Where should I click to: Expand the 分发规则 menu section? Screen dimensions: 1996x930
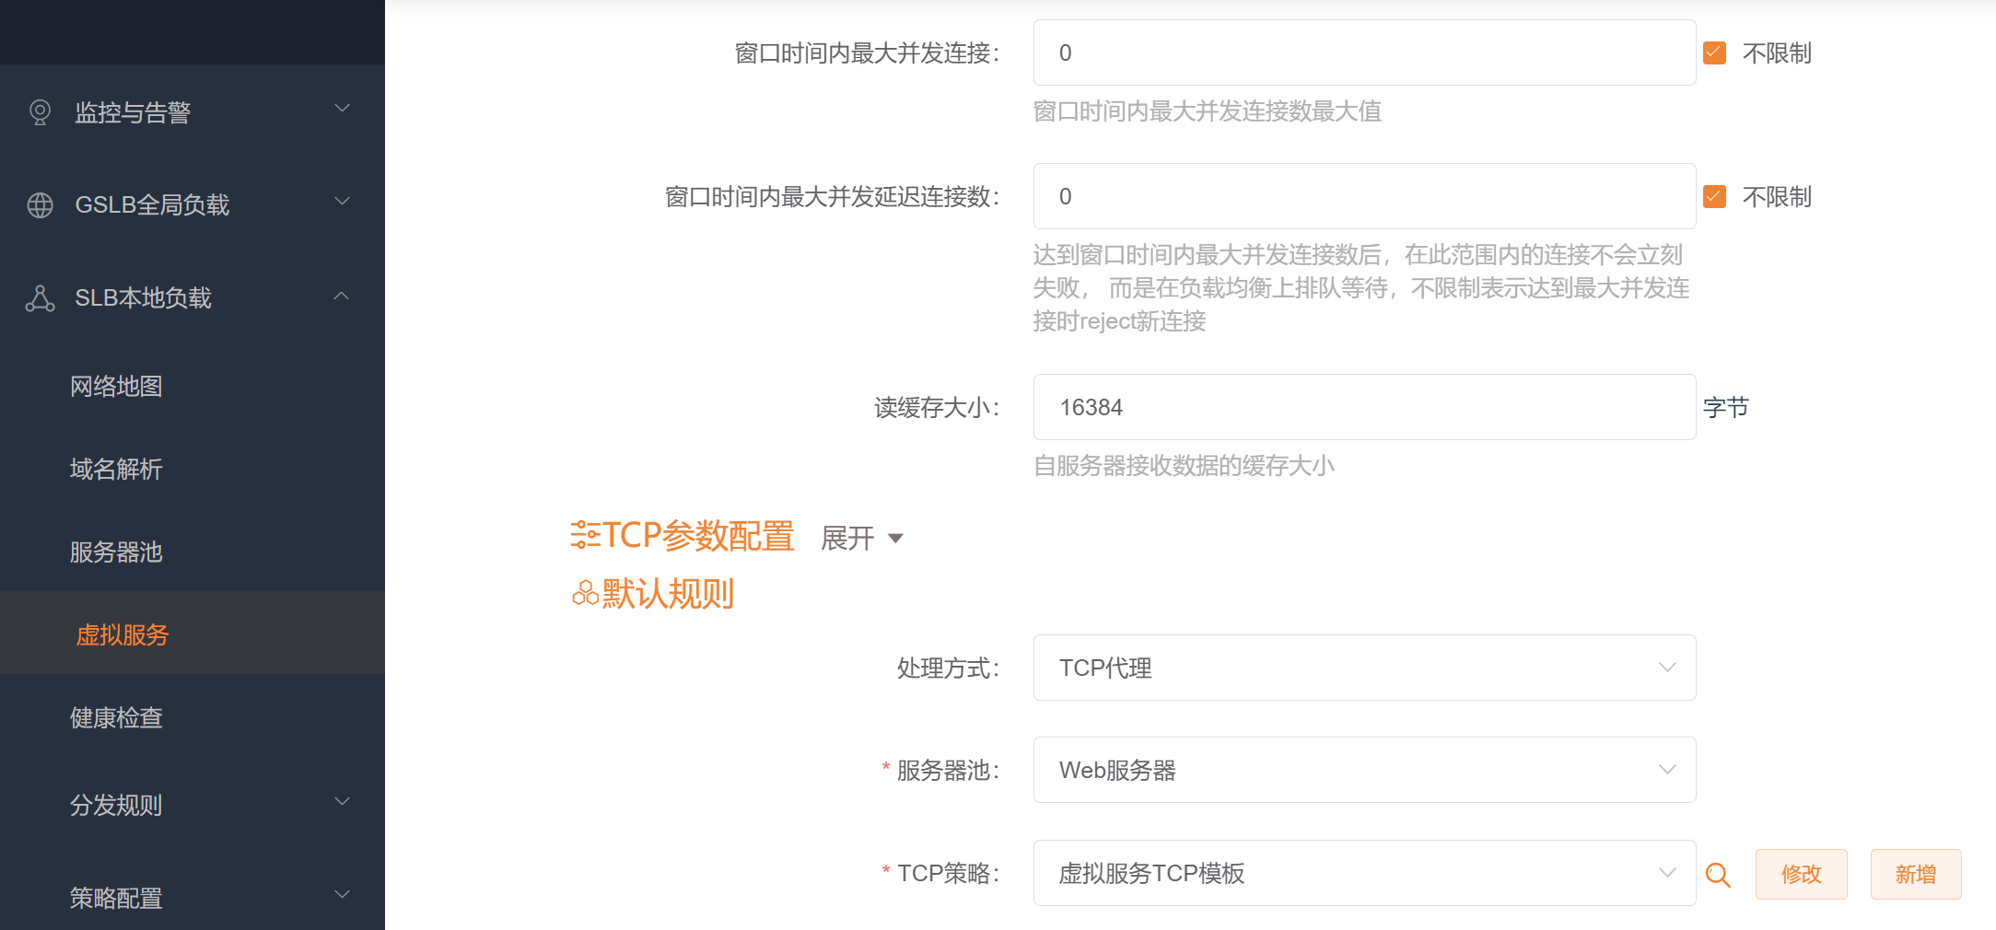click(342, 800)
